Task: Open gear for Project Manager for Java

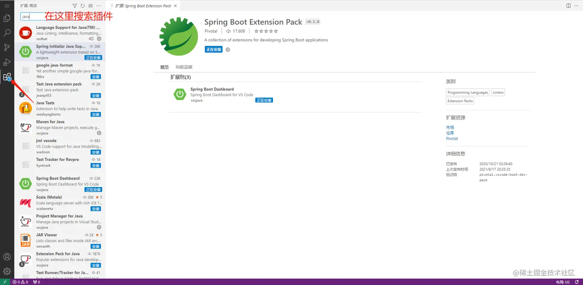Action: click(x=99, y=228)
